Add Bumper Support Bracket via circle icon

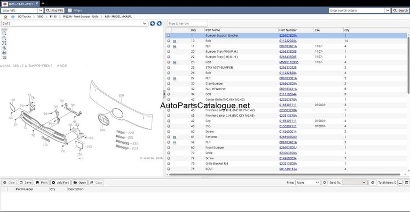tap(169, 36)
